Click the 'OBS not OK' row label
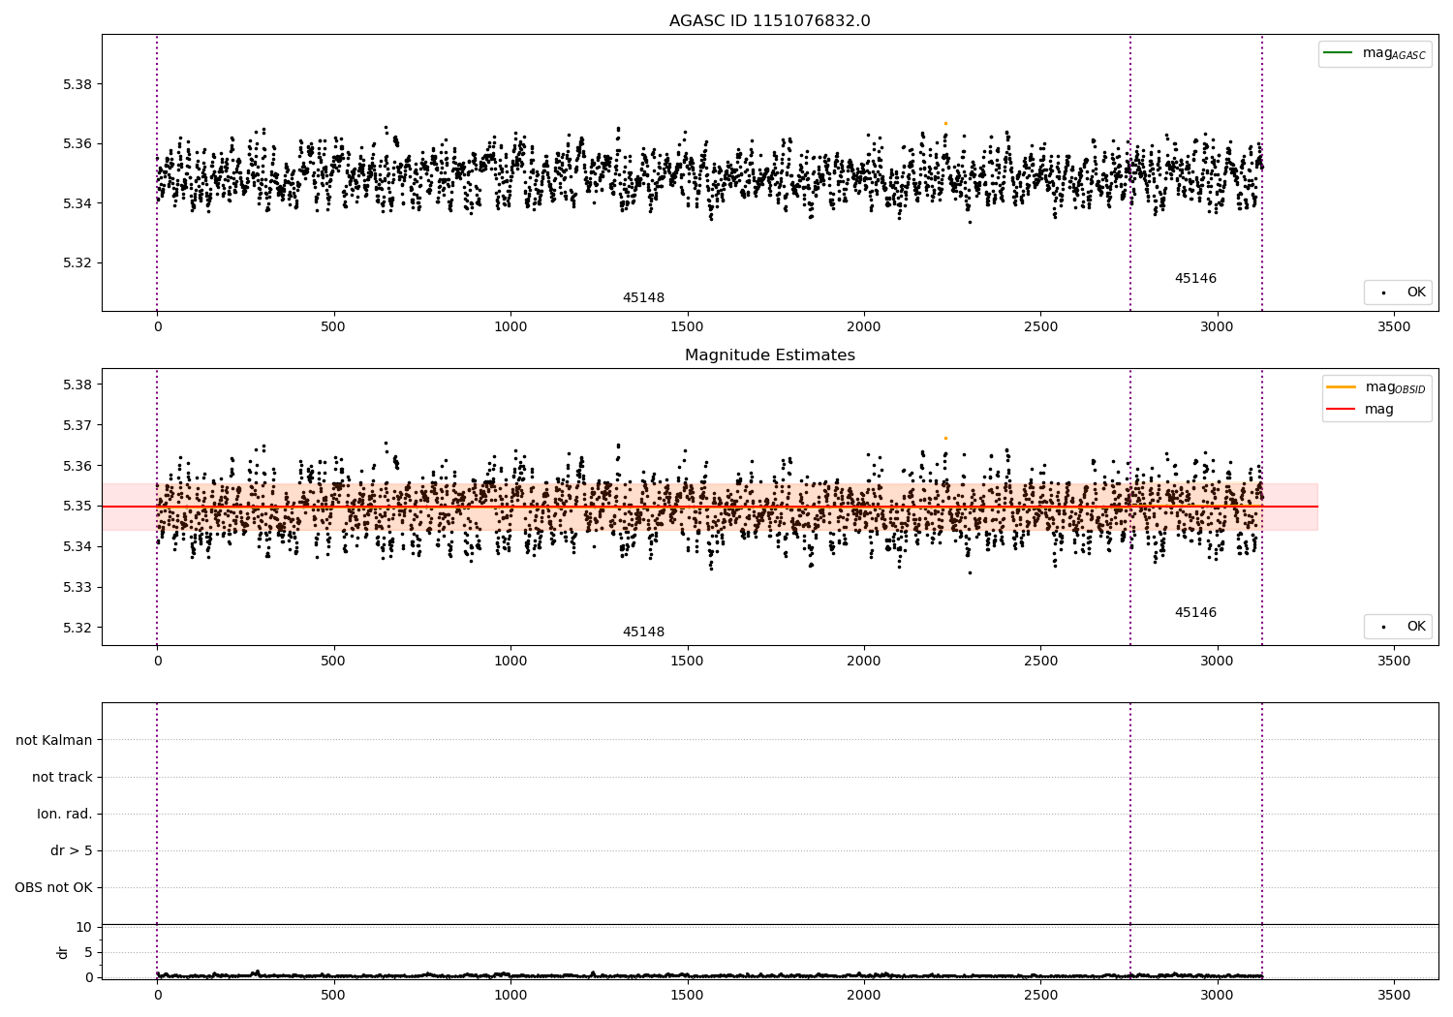The image size is (1453, 1017). [53, 888]
